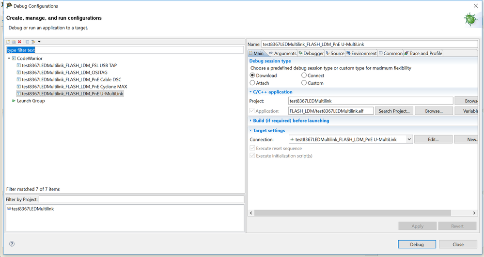Select the CodeWarrior category
Image resolution: width=484 pixels, height=257 pixels.
click(30, 58)
